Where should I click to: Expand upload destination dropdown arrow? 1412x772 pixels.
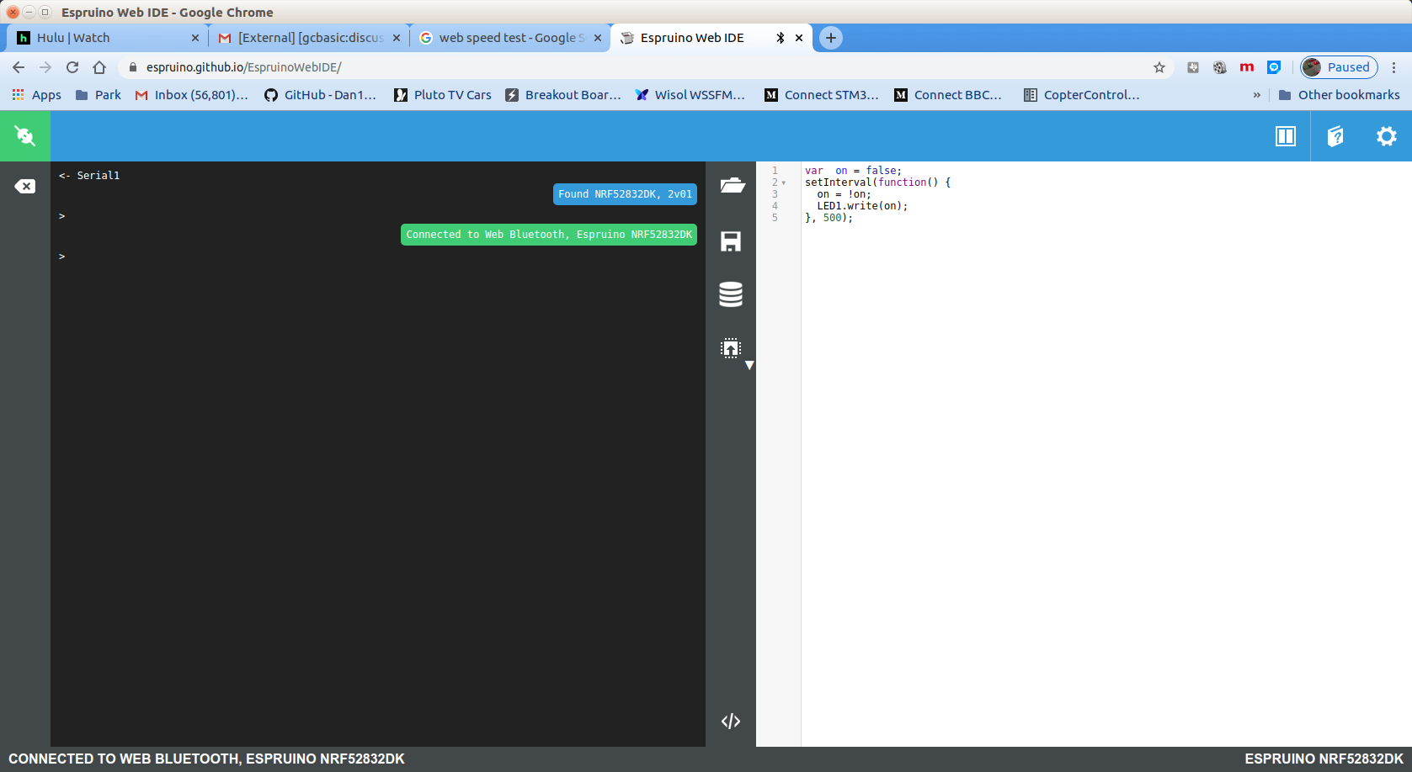click(749, 365)
